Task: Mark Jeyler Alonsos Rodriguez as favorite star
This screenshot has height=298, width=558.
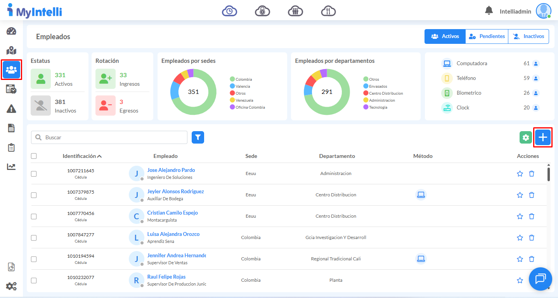Action: [520, 195]
